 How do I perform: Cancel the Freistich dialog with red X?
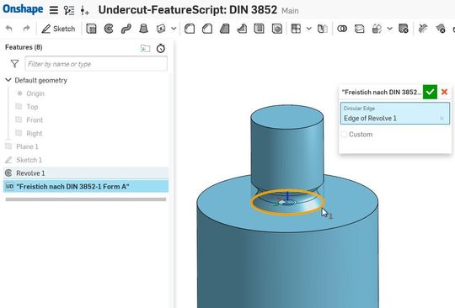[x=444, y=92]
